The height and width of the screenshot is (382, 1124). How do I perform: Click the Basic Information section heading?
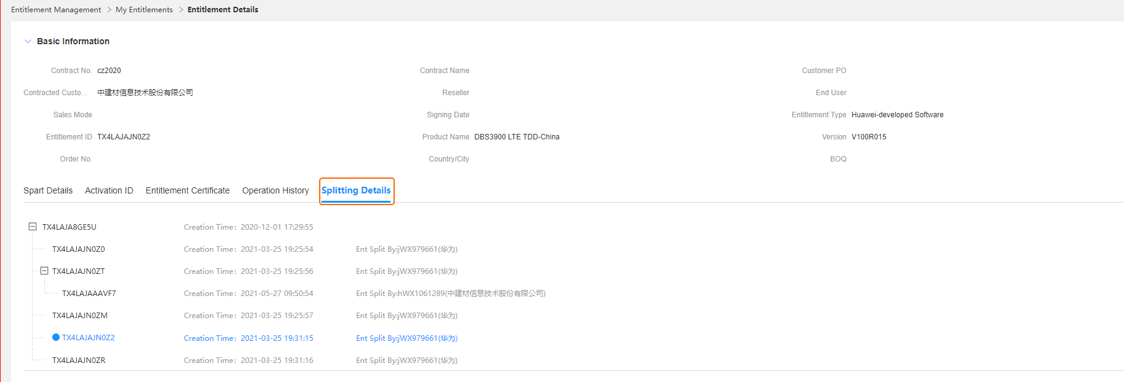tap(73, 41)
